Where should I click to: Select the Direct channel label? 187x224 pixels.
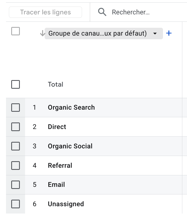[x=57, y=127]
